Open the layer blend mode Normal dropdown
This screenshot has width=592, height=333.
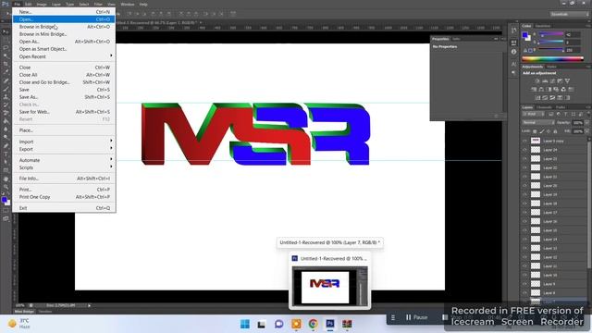[538, 123]
